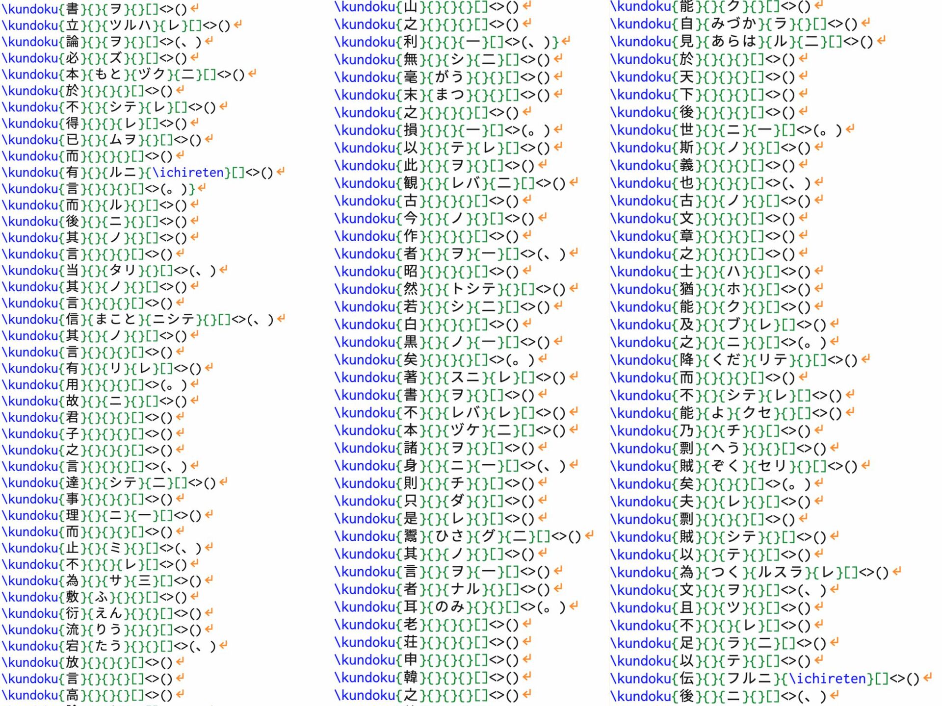Click the kanji 鬻 with reading ひさ
Viewport: 942px width, 706px height.
pos(410,536)
